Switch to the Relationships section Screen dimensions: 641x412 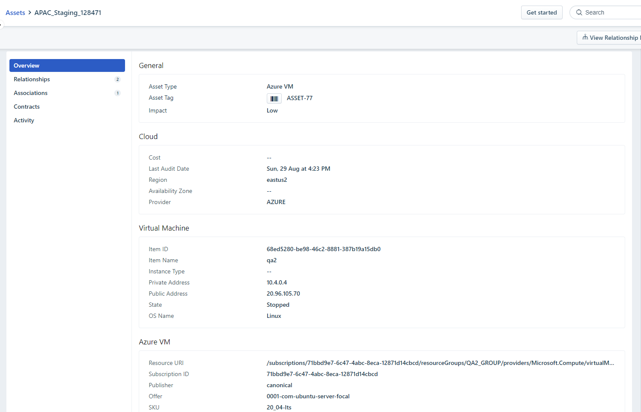click(67, 79)
